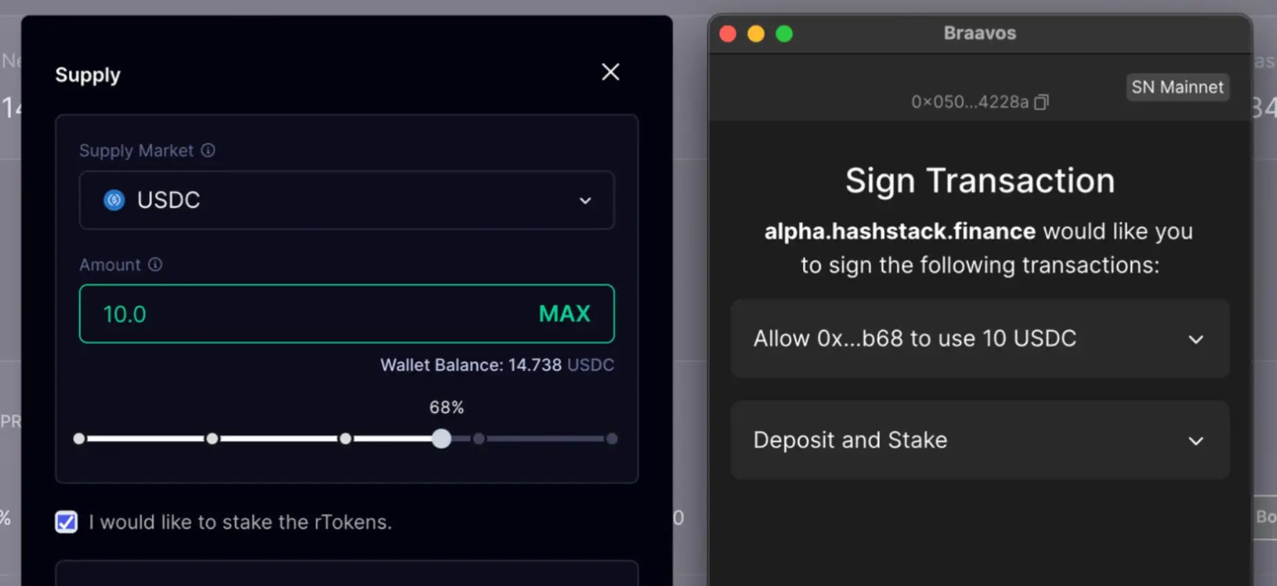Uncheck the stake rTokens checkbox

point(66,522)
